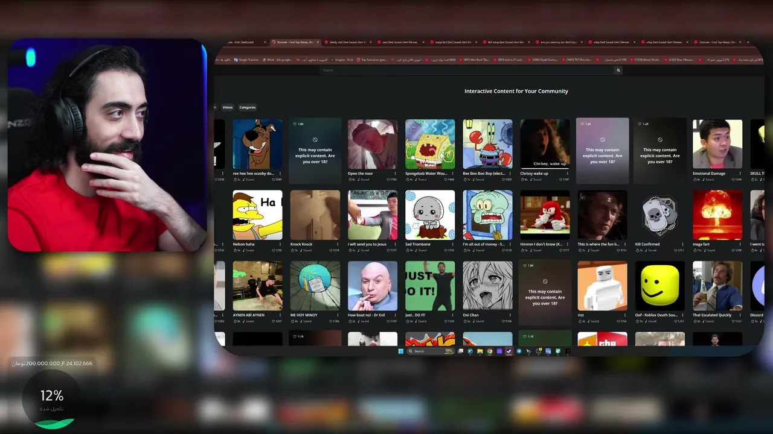Open three-dot menu for rizz
The width and height of the screenshot is (773, 434).
[x=625, y=315]
